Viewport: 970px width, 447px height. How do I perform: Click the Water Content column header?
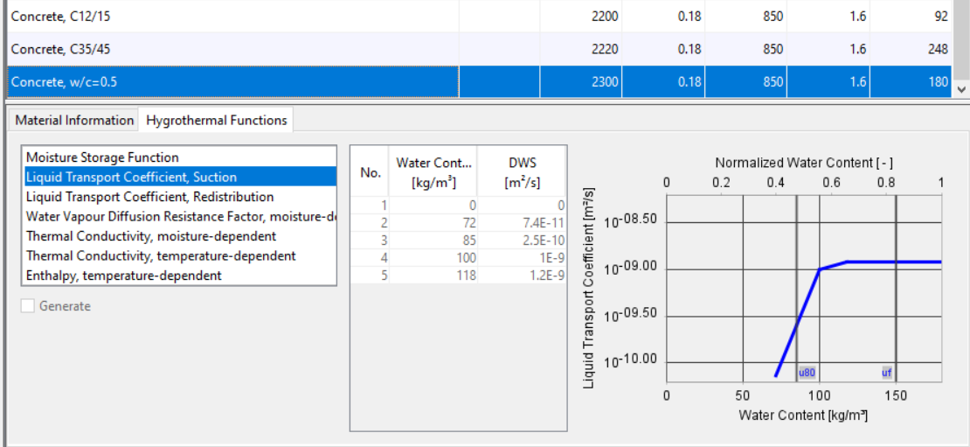click(x=433, y=172)
